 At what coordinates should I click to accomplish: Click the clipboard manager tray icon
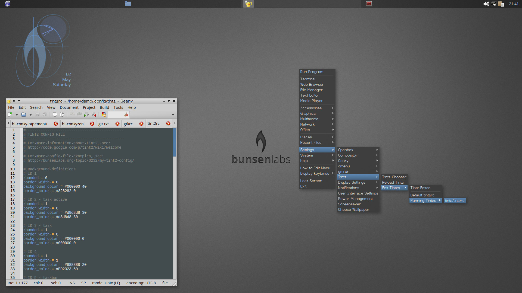click(x=501, y=4)
